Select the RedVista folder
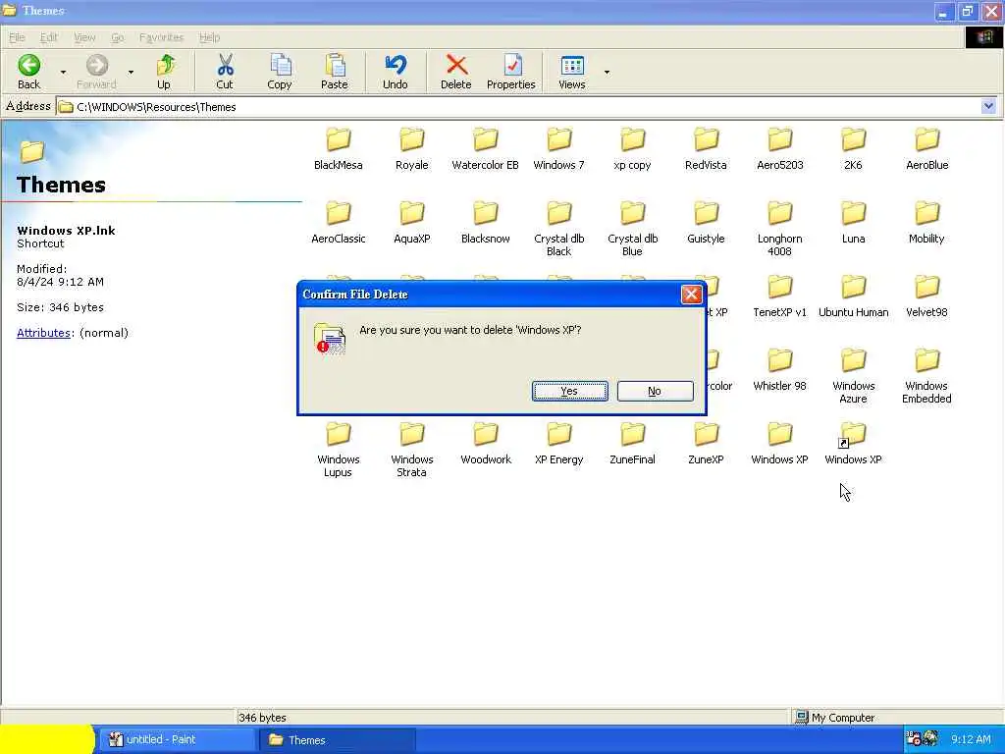Image resolution: width=1005 pixels, height=754 pixels. click(706, 149)
